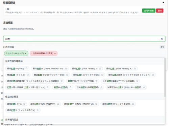Star the FINAL FANTASY VI tag
Image resolution: width=169 pixels, height=126 pixels.
tap(96, 104)
